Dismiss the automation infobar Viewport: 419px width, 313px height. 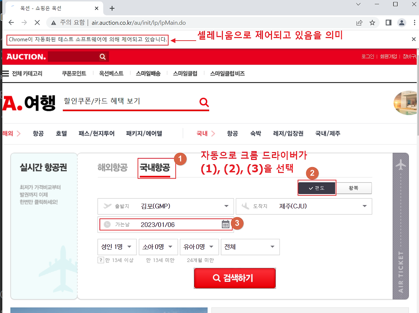click(x=414, y=39)
